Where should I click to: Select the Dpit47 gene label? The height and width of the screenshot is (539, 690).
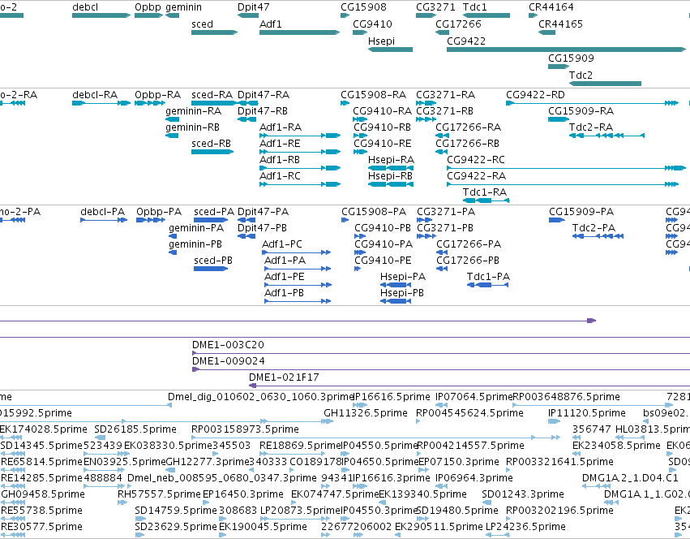click(x=254, y=7)
